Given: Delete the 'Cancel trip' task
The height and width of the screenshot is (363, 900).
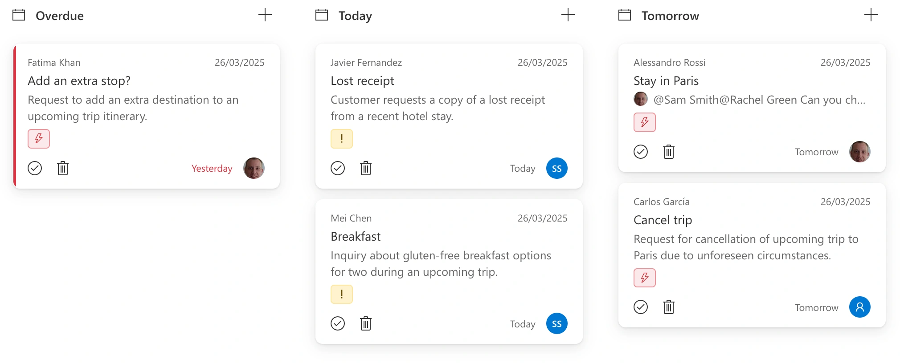Looking at the screenshot, I should [x=669, y=307].
